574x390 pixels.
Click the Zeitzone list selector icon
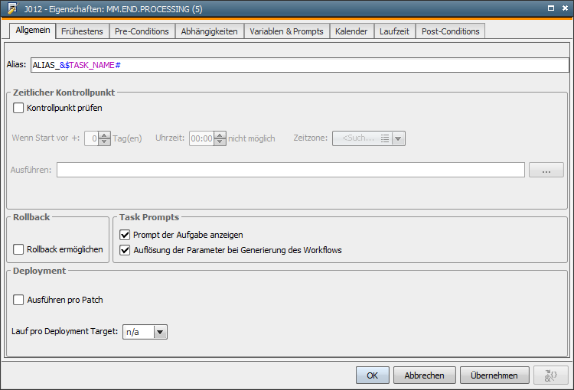385,138
